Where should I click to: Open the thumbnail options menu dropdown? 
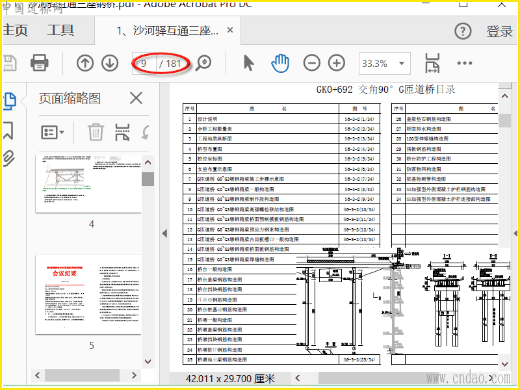[53, 133]
